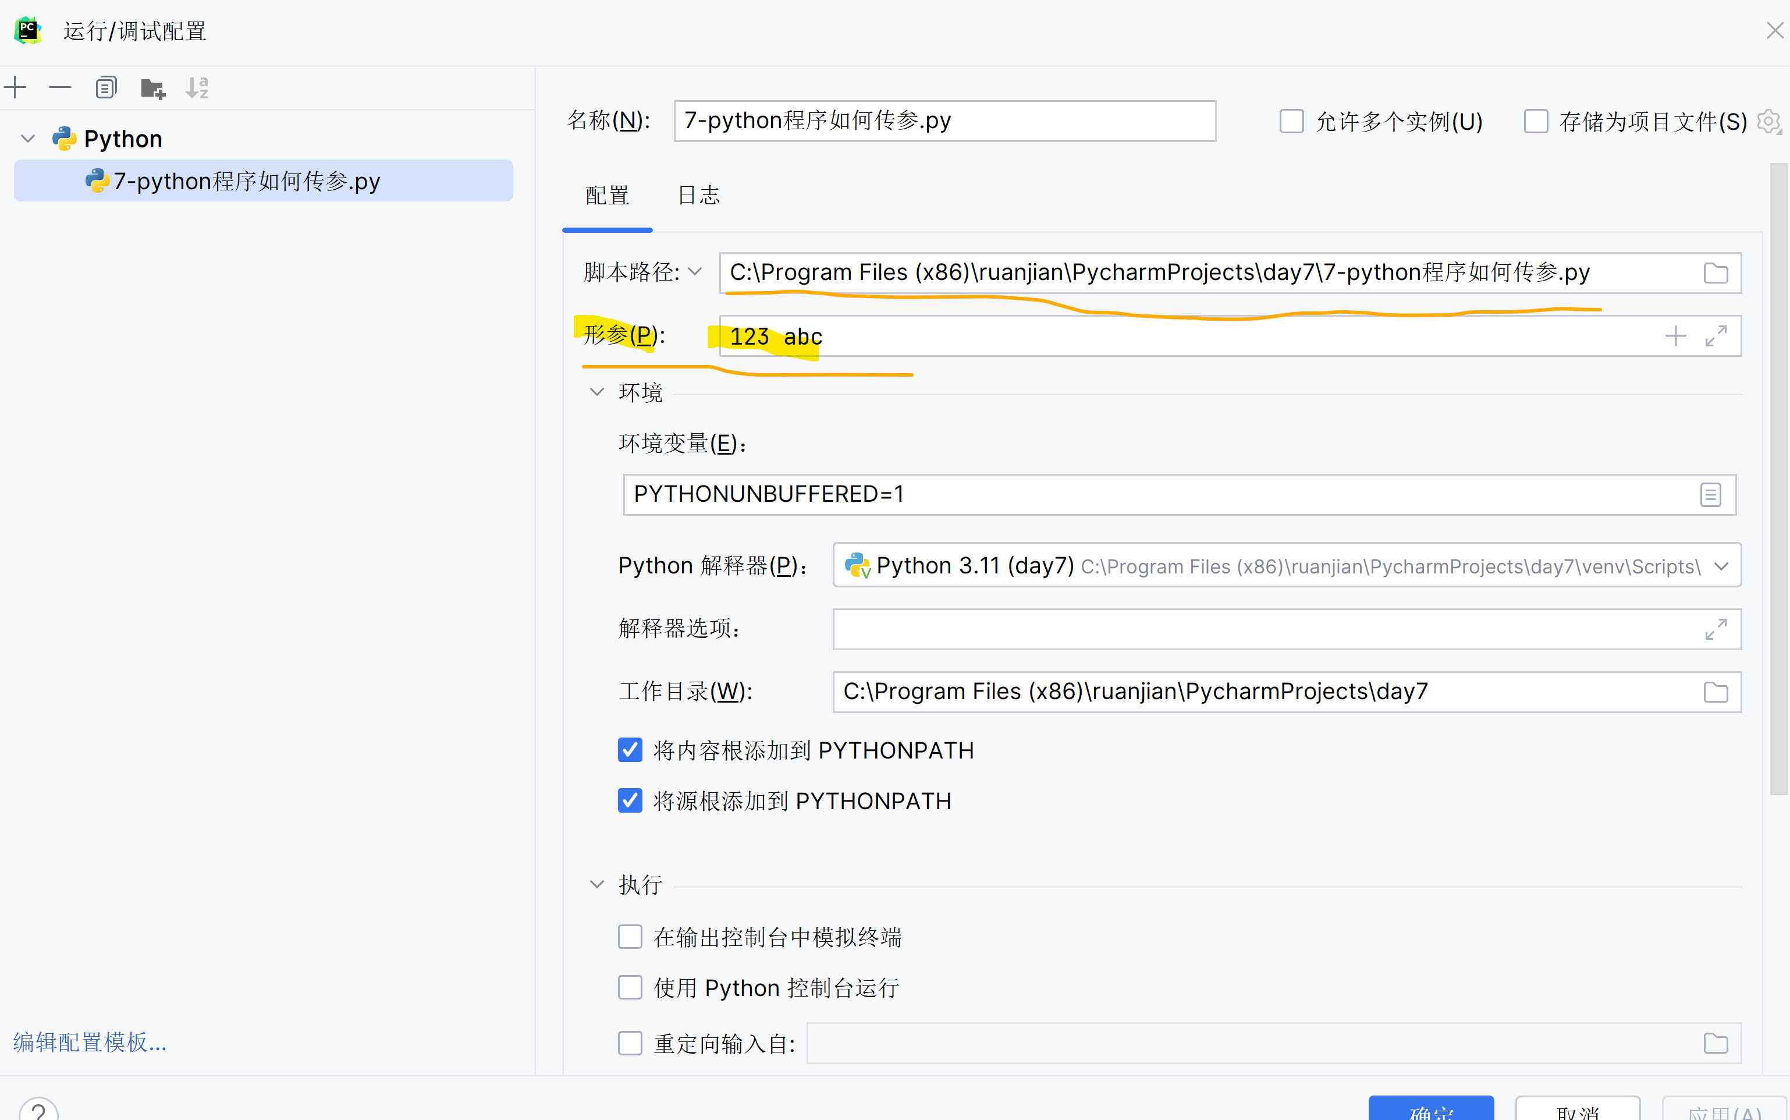
Task: Click the copy configuration icon
Action: click(x=106, y=88)
